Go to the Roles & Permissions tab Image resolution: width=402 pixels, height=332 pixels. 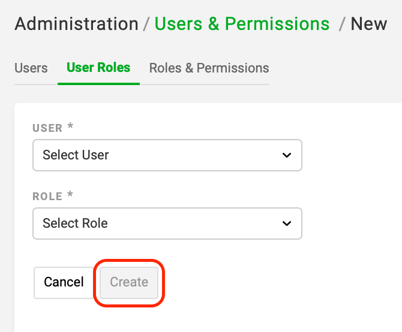tap(209, 68)
